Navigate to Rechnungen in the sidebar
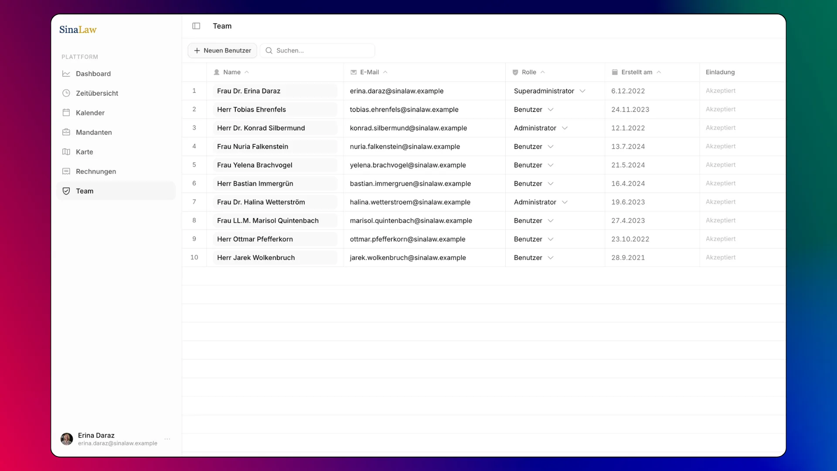 [x=116, y=171]
